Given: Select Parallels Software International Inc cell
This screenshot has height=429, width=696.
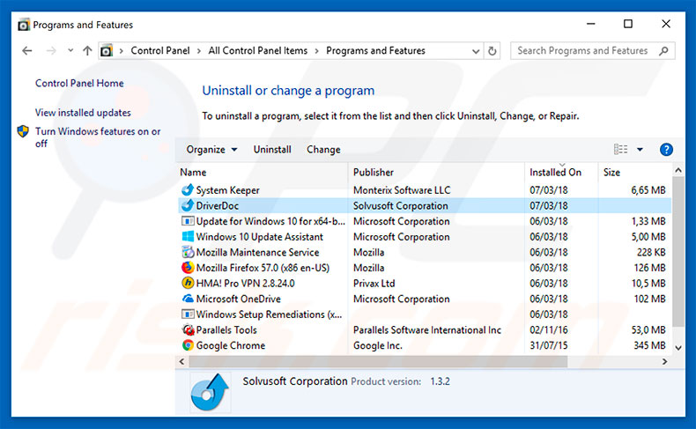Looking at the screenshot, I should pyautogui.click(x=427, y=330).
